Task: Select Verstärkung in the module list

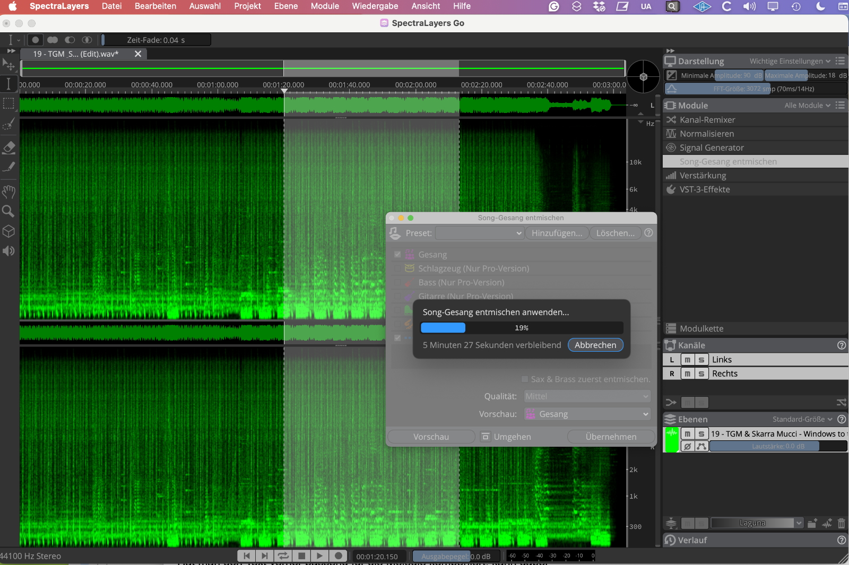Action: (x=703, y=176)
